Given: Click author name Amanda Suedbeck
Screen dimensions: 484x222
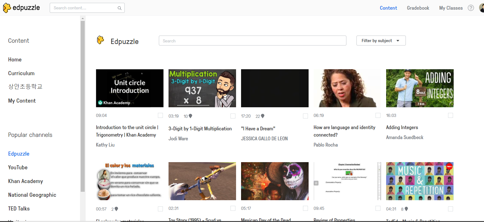Looking at the screenshot, I should point(405,137).
